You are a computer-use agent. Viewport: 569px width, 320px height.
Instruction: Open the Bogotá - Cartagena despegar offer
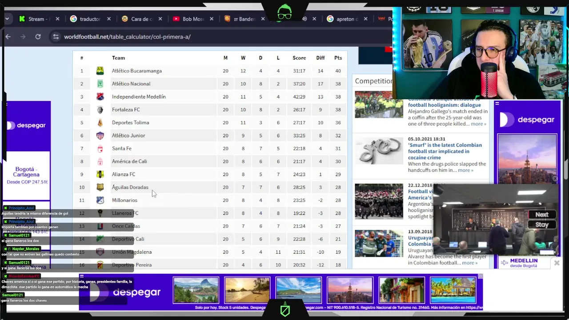[x=26, y=175]
